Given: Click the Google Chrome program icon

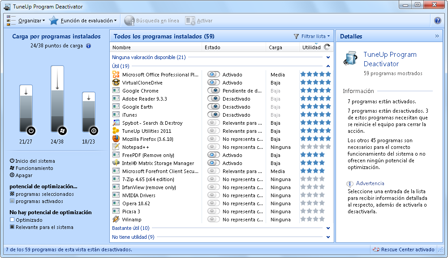Looking at the screenshot, I should coord(116,91).
